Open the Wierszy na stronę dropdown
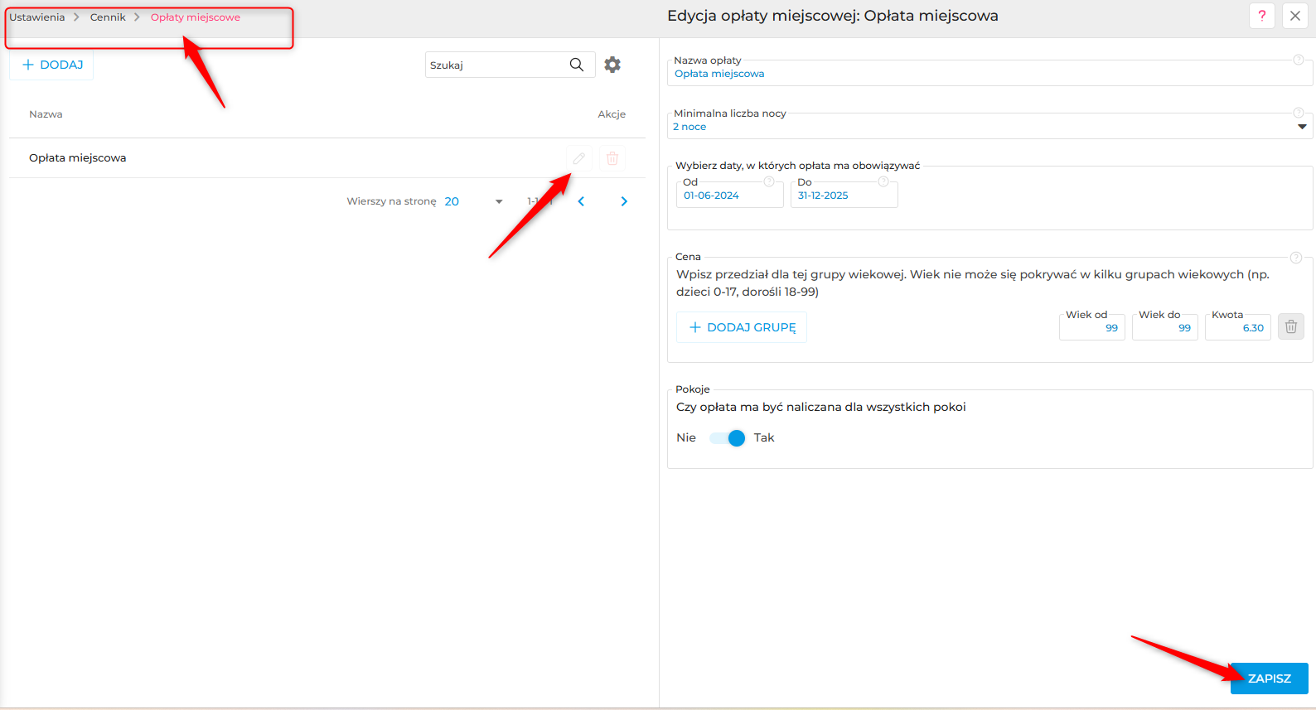 click(x=474, y=201)
